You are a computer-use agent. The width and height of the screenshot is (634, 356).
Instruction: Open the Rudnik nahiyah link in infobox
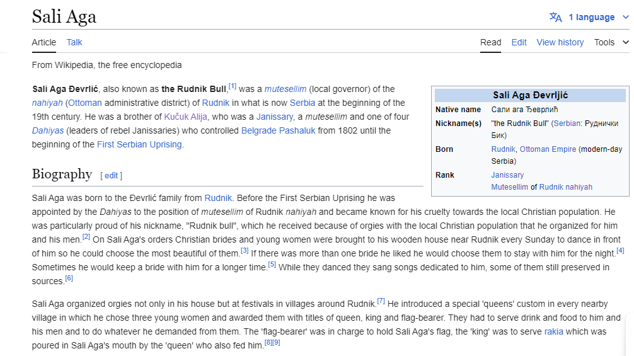[566, 187]
